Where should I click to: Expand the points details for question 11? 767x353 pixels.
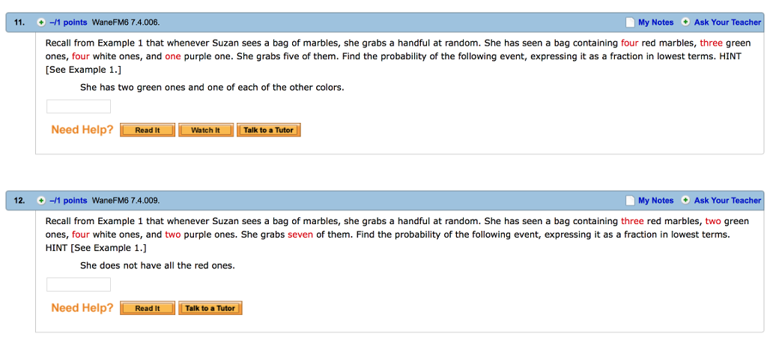pos(41,22)
